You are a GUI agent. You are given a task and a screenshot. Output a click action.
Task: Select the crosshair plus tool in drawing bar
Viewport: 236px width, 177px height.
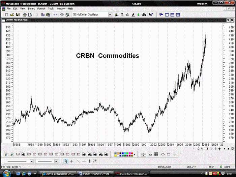pyautogui.click(x=71, y=161)
